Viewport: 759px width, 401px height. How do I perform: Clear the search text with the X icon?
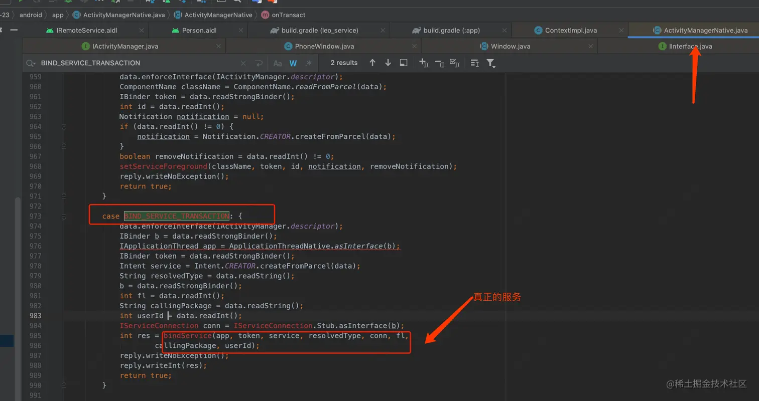click(x=243, y=63)
